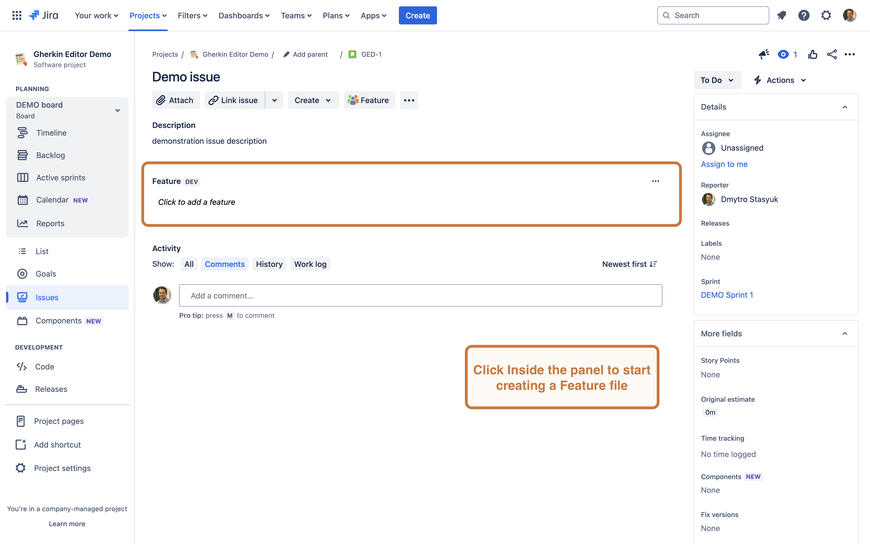The image size is (870, 544).
Task: Show History activity
Action: (269, 264)
